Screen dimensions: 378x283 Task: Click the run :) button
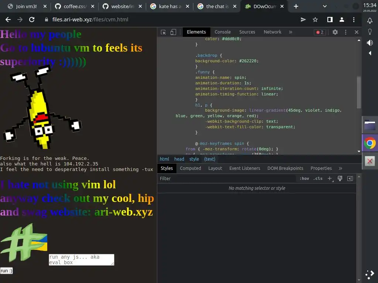click(x=6, y=271)
